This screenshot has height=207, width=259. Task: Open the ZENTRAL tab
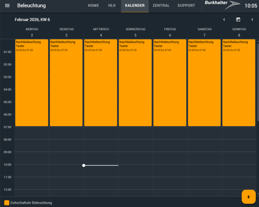pos(161,6)
